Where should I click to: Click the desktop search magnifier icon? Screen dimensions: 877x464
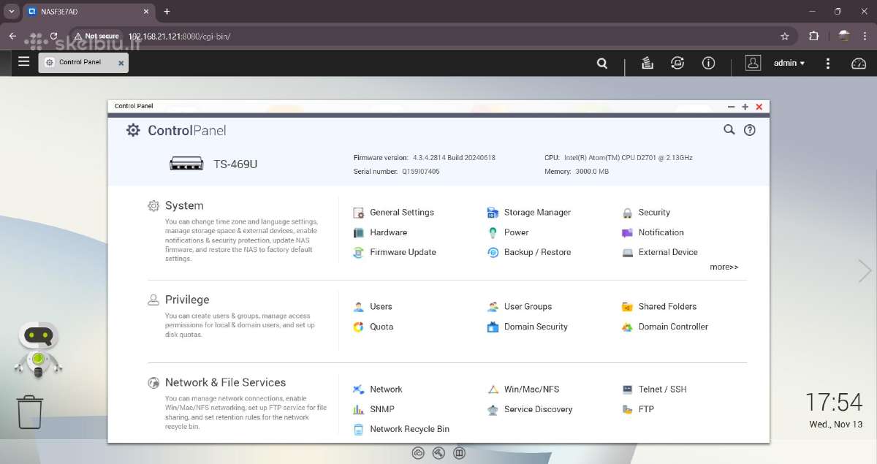pos(602,64)
